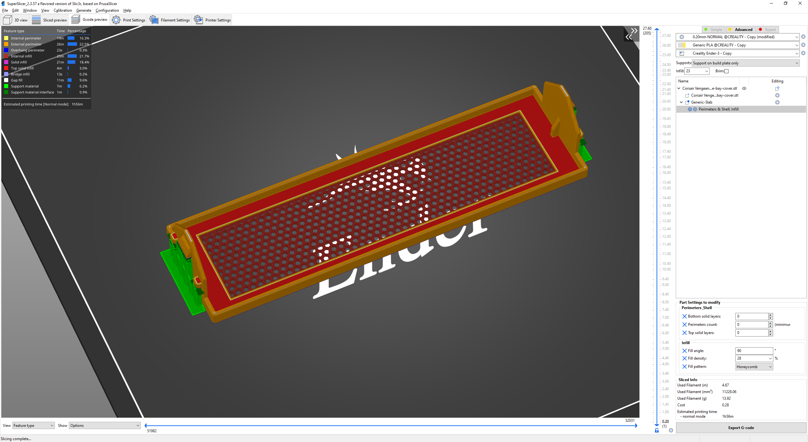808x442 pixels.
Task: Edit filament profile via gear icon
Action: click(803, 45)
